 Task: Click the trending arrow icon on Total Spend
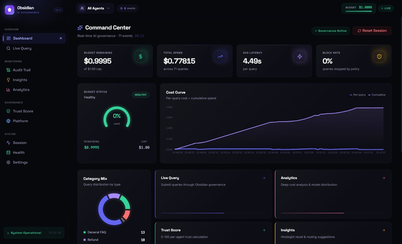click(220, 56)
